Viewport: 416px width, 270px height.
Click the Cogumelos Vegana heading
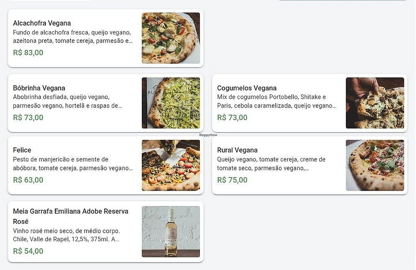coord(247,88)
